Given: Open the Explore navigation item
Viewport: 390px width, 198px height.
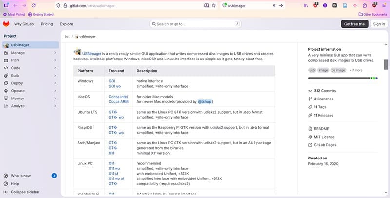Looking at the screenshot, I should (66, 24).
